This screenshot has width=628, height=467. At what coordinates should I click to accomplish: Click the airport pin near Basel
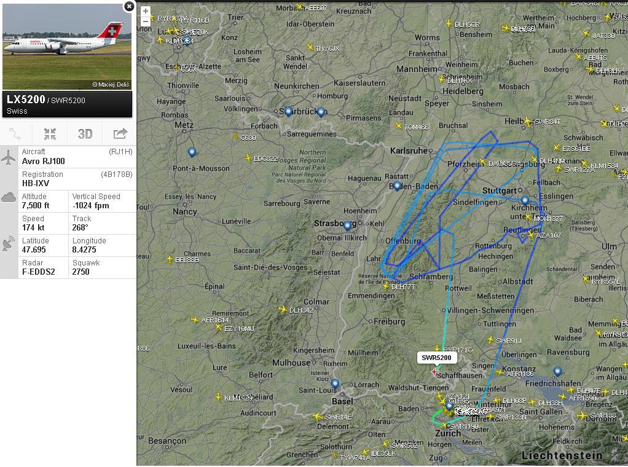click(x=335, y=384)
